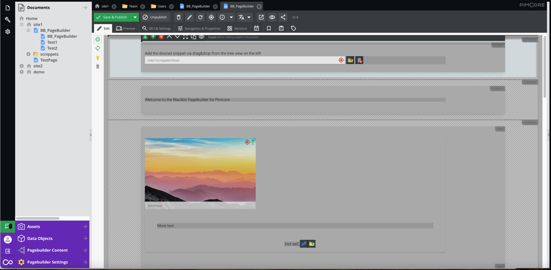
Task: Switch to the SEO & Settings tab
Action: click(x=156, y=28)
